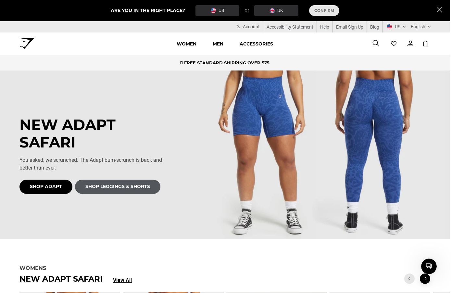Follow the View All link
451x293 pixels.
[x=122, y=280]
